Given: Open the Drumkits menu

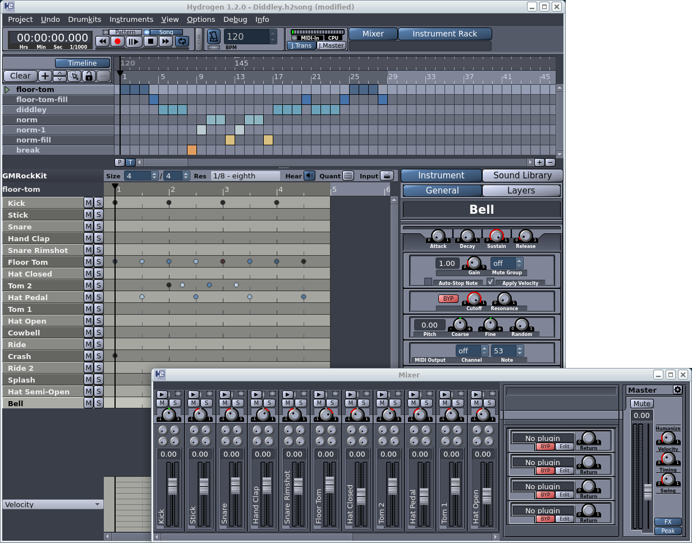Looking at the screenshot, I should click(x=85, y=19).
